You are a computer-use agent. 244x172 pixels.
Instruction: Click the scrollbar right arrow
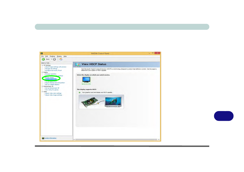coord(159,140)
